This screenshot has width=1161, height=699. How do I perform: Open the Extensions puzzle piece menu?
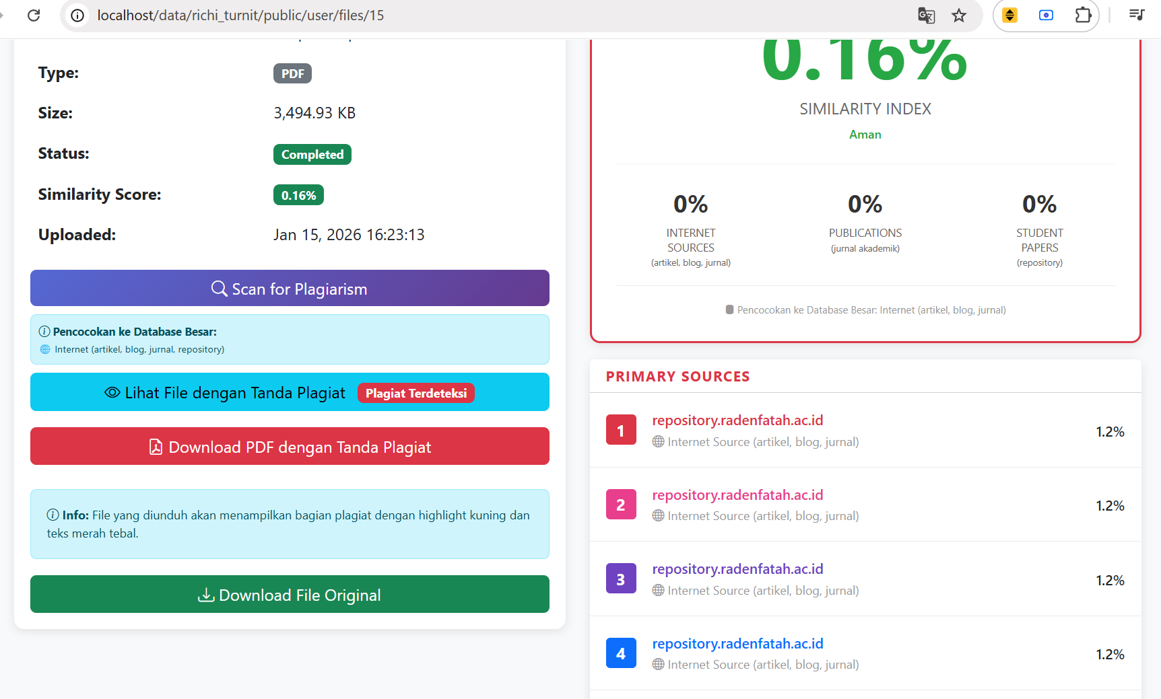tap(1083, 15)
